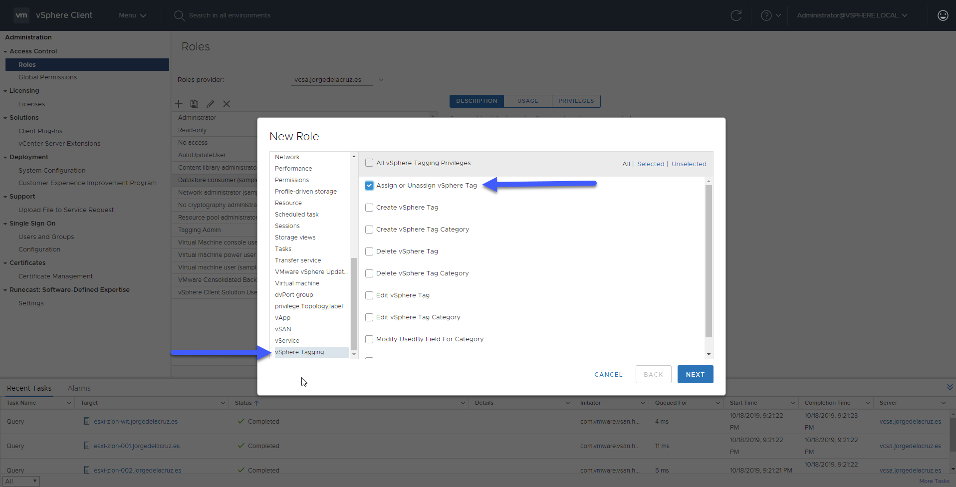Image resolution: width=956 pixels, height=487 pixels.
Task: Click the refresh icon in top bar
Action: tap(736, 15)
